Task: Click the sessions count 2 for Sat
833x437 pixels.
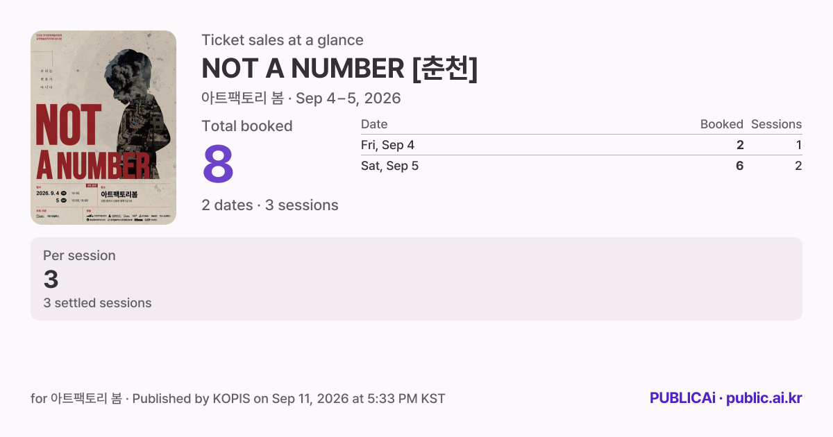Action: click(798, 166)
